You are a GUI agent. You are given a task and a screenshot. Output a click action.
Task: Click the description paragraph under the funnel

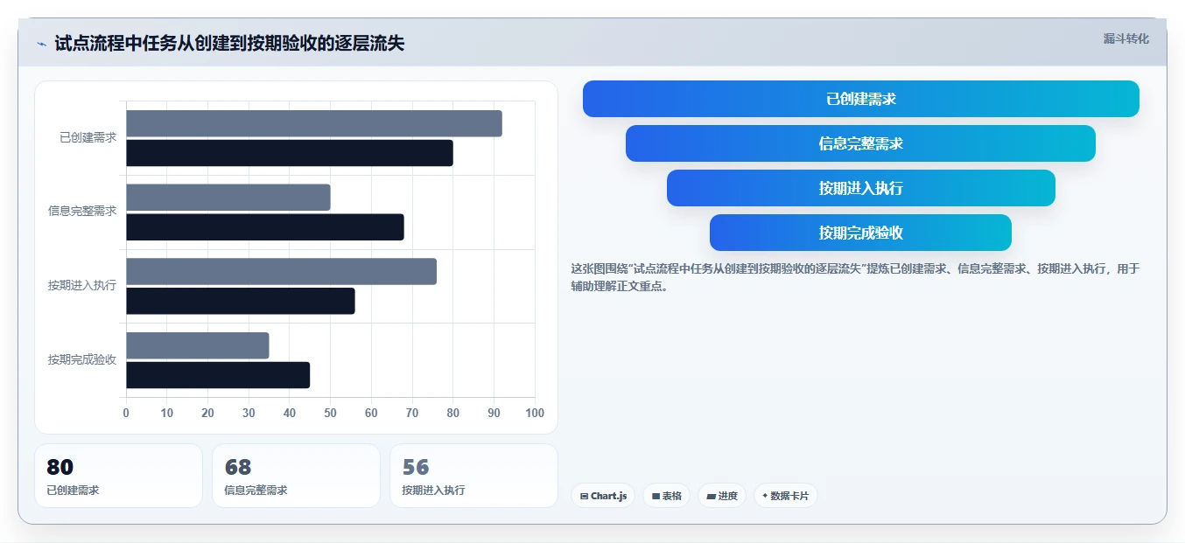[x=855, y=277]
